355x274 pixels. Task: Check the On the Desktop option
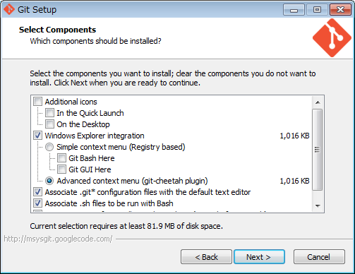click(x=49, y=124)
